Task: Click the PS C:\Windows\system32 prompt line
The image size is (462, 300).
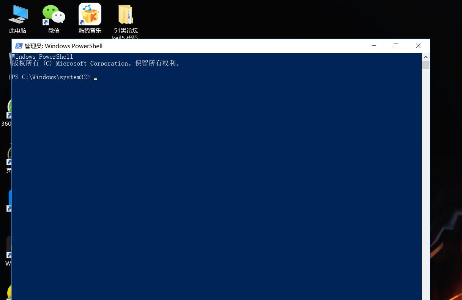Action: click(49, 77)
